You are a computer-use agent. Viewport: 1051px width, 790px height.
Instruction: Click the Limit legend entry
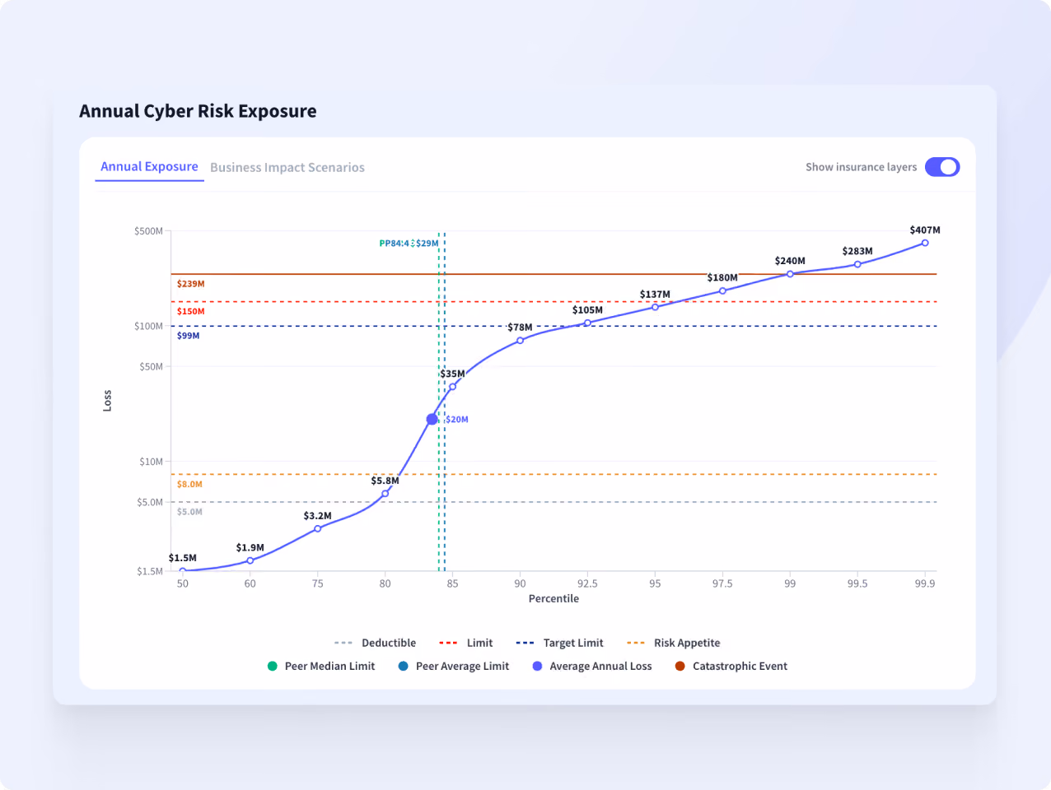(466, 643)
